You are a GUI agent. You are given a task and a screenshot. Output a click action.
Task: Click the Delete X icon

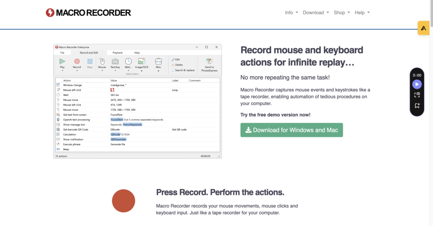click(173, 65)
